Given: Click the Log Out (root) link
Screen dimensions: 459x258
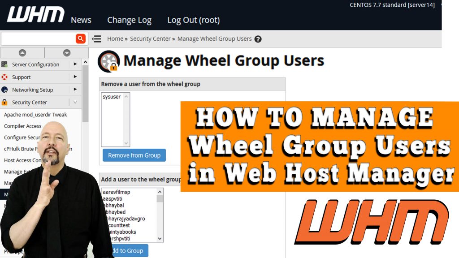Looking at the screenshot, I should click(x=193, y=20).
